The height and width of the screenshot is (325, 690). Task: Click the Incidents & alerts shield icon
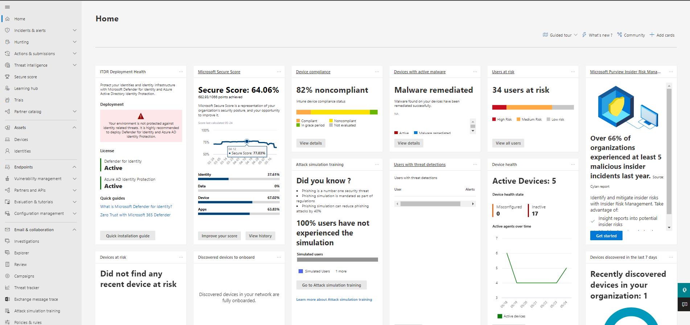point(7,30)
